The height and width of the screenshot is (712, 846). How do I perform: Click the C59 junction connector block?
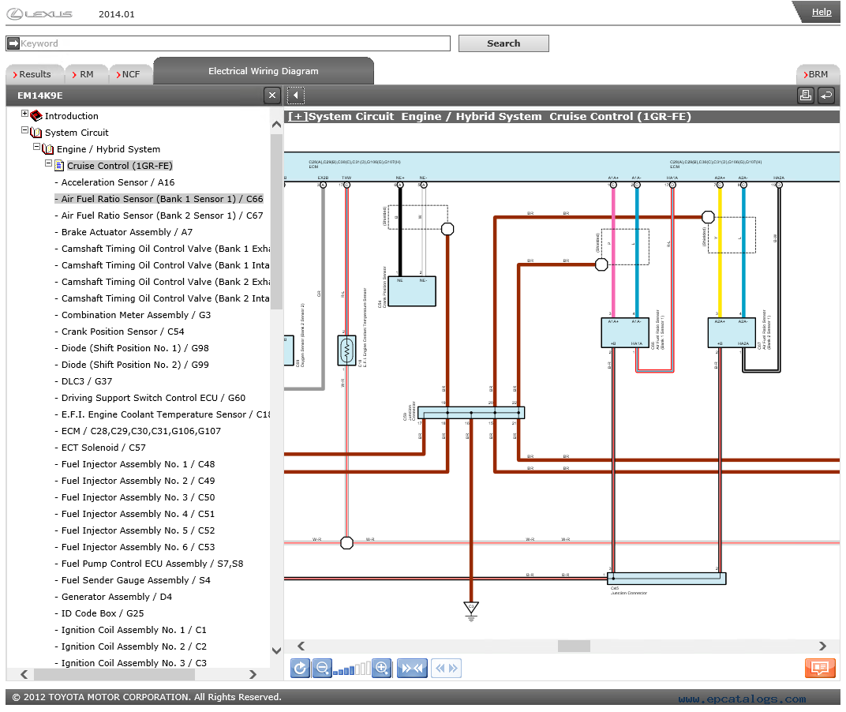471,413
